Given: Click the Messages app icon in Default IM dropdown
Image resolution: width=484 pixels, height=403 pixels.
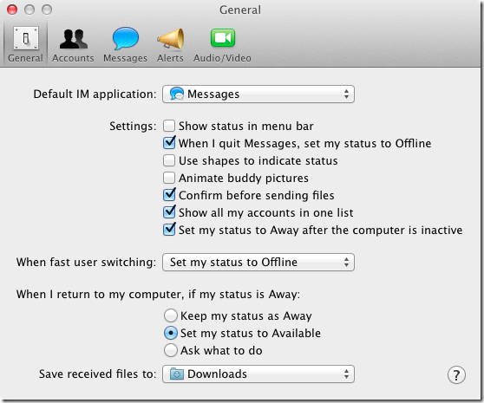Looking at the screenshot, I should [x=177, y=94].
